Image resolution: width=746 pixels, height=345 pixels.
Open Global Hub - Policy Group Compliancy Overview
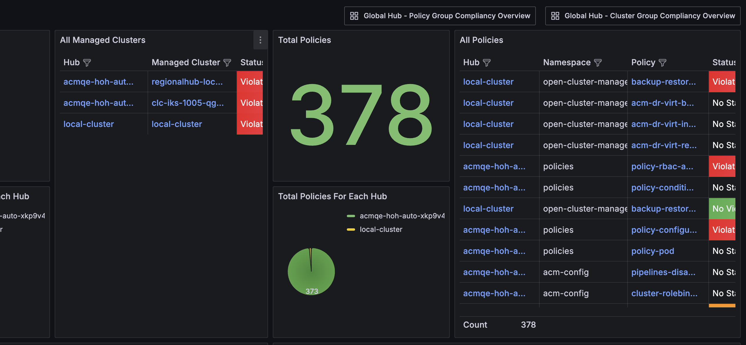[x=447, y=16]
